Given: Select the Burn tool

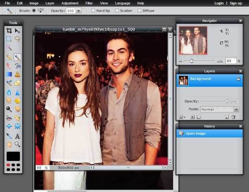Looking at the screenshot, I should [x=17, y=109].
